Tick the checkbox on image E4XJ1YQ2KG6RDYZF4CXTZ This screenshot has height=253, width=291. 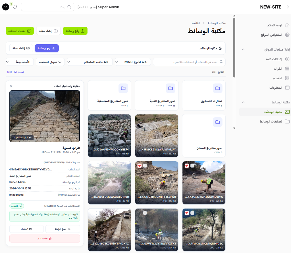(98, 213)
